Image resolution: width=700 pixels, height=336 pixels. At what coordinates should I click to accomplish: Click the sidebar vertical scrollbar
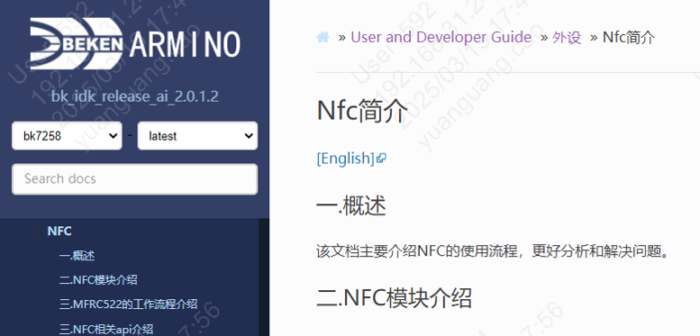(x=264, y=277)
